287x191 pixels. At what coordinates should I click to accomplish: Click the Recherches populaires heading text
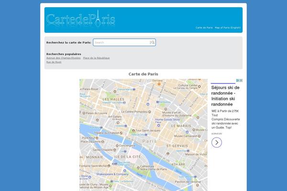click(x=64, y=54)
